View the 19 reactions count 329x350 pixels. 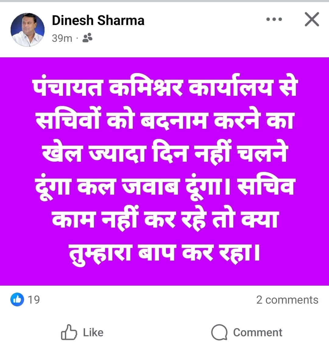pyautogui.click(x=34, y=300)
